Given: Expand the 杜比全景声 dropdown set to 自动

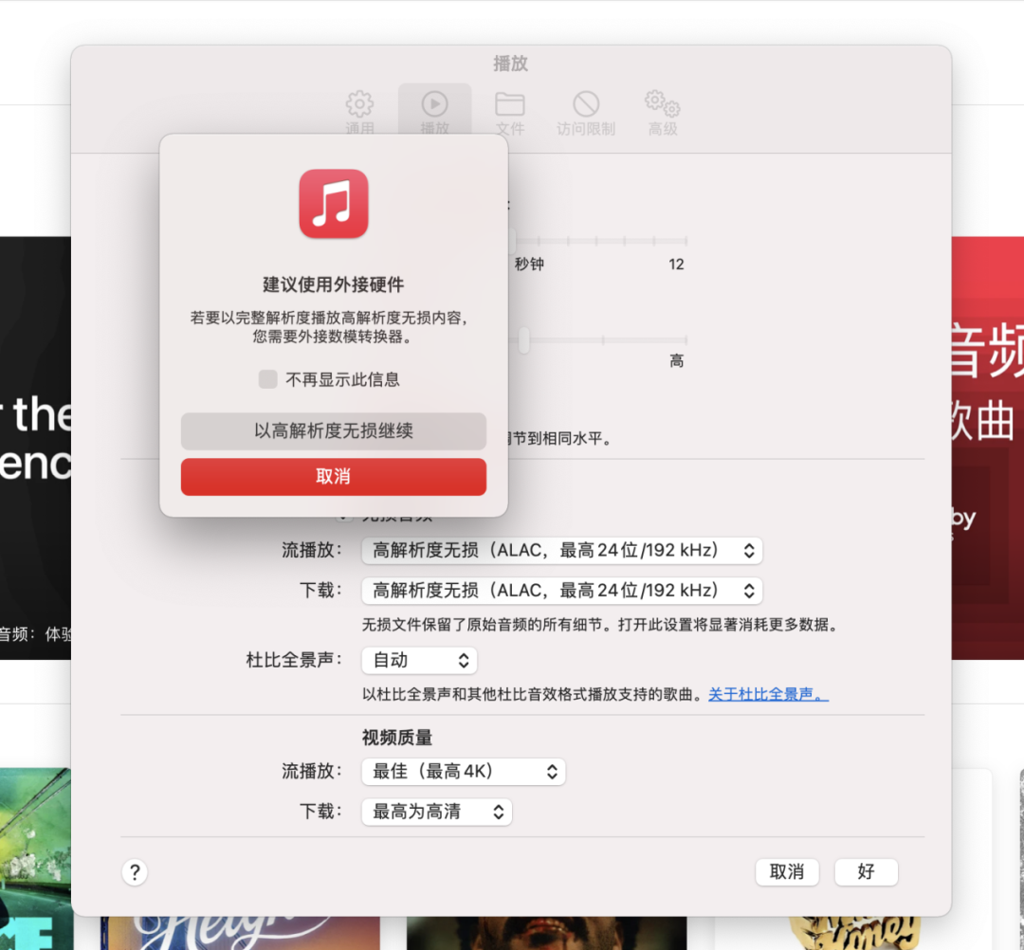Looking at the screenshot, I should point(419,660).
